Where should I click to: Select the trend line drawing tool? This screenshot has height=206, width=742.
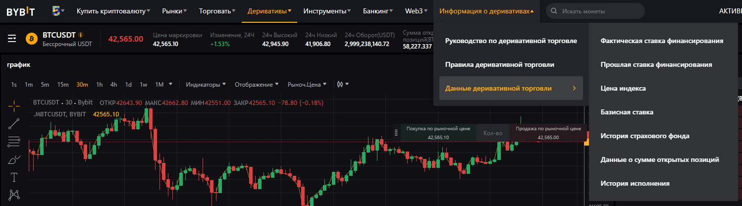click(14, 124)
